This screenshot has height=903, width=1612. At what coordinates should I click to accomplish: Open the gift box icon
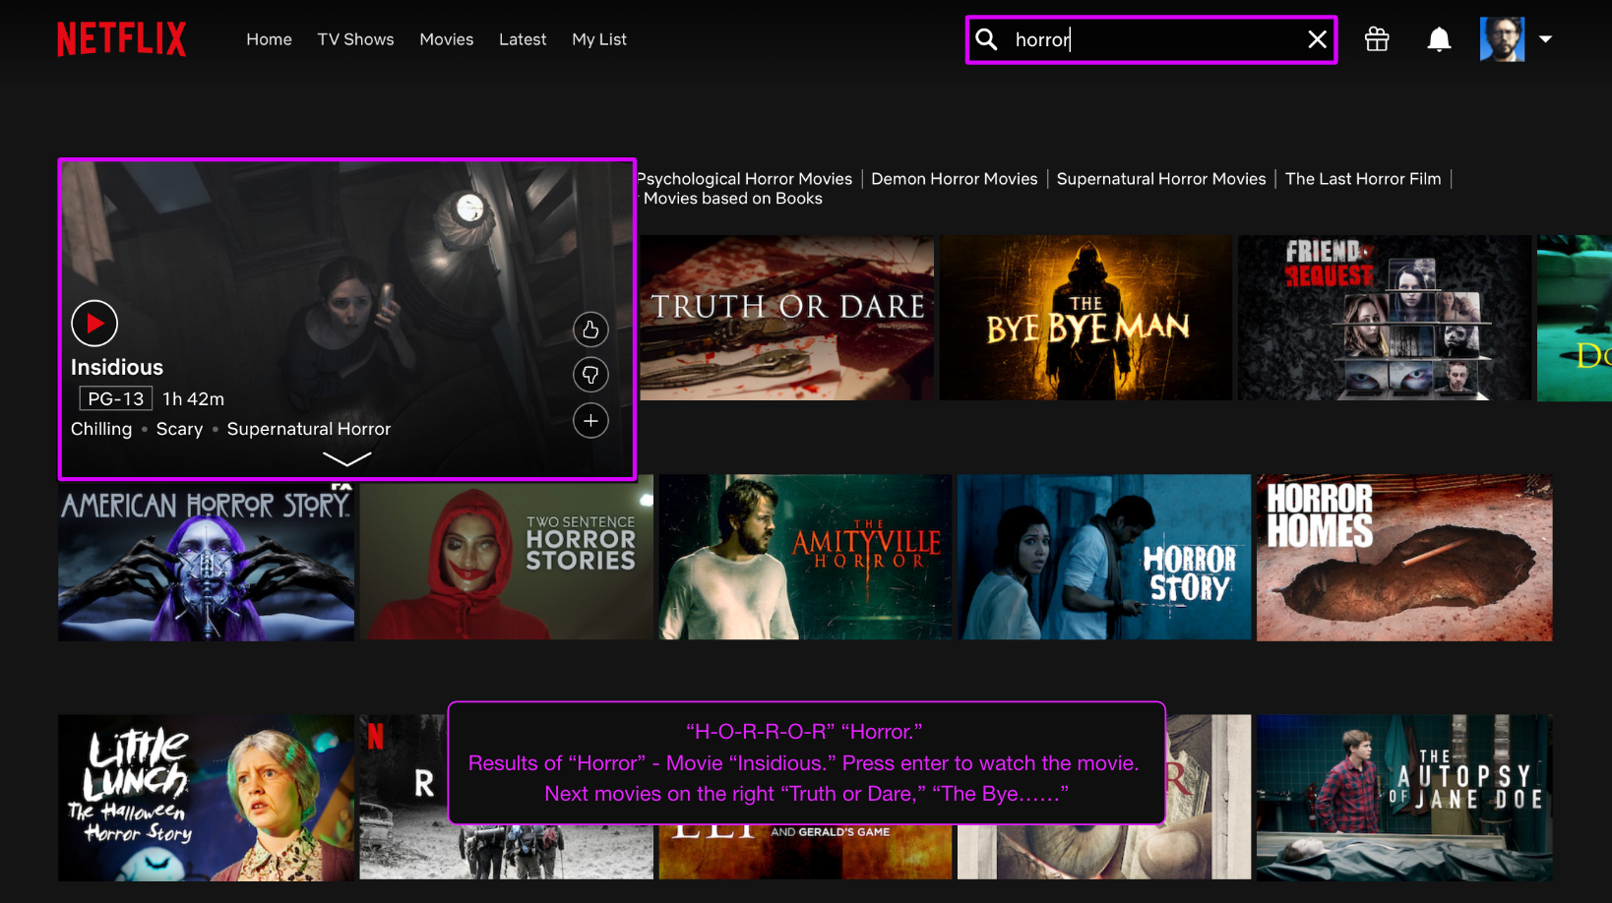[x=1377, y=39]
